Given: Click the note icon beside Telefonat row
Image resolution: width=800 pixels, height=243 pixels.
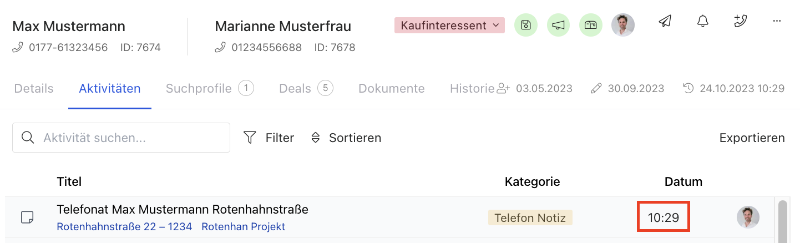Looking at the screenshot, I should coord(27,217).
